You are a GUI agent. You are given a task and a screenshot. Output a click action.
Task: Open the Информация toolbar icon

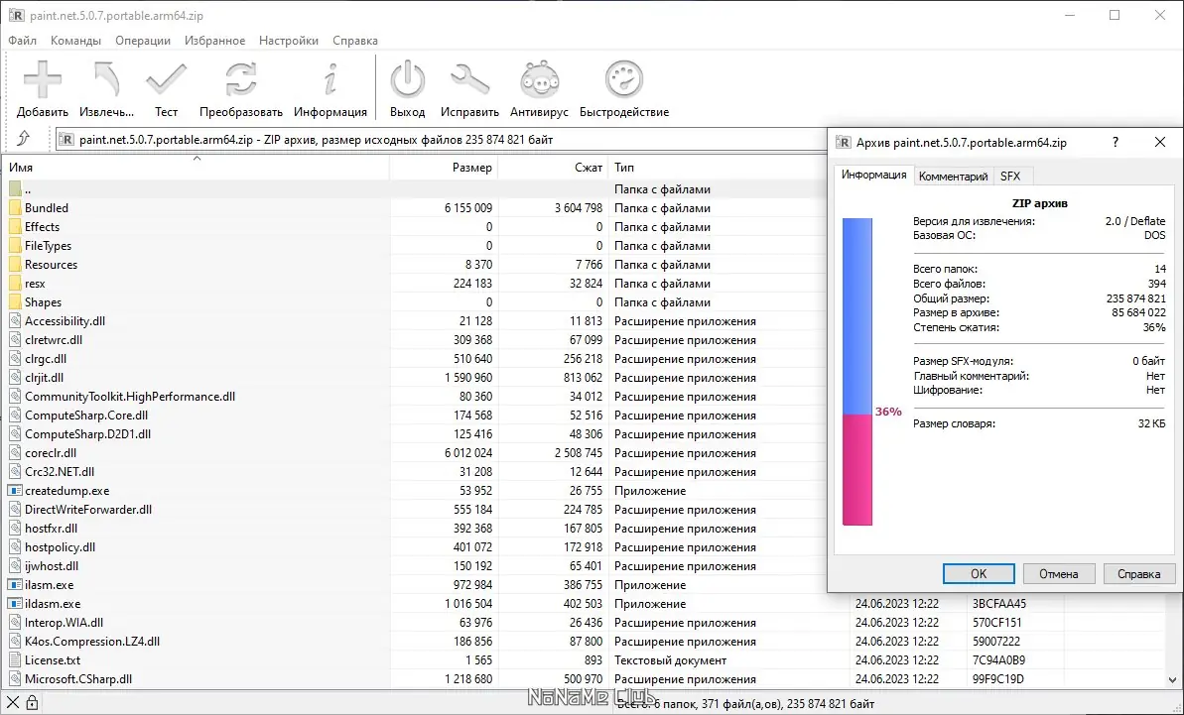pyautogui.click(x=329, y=80)
